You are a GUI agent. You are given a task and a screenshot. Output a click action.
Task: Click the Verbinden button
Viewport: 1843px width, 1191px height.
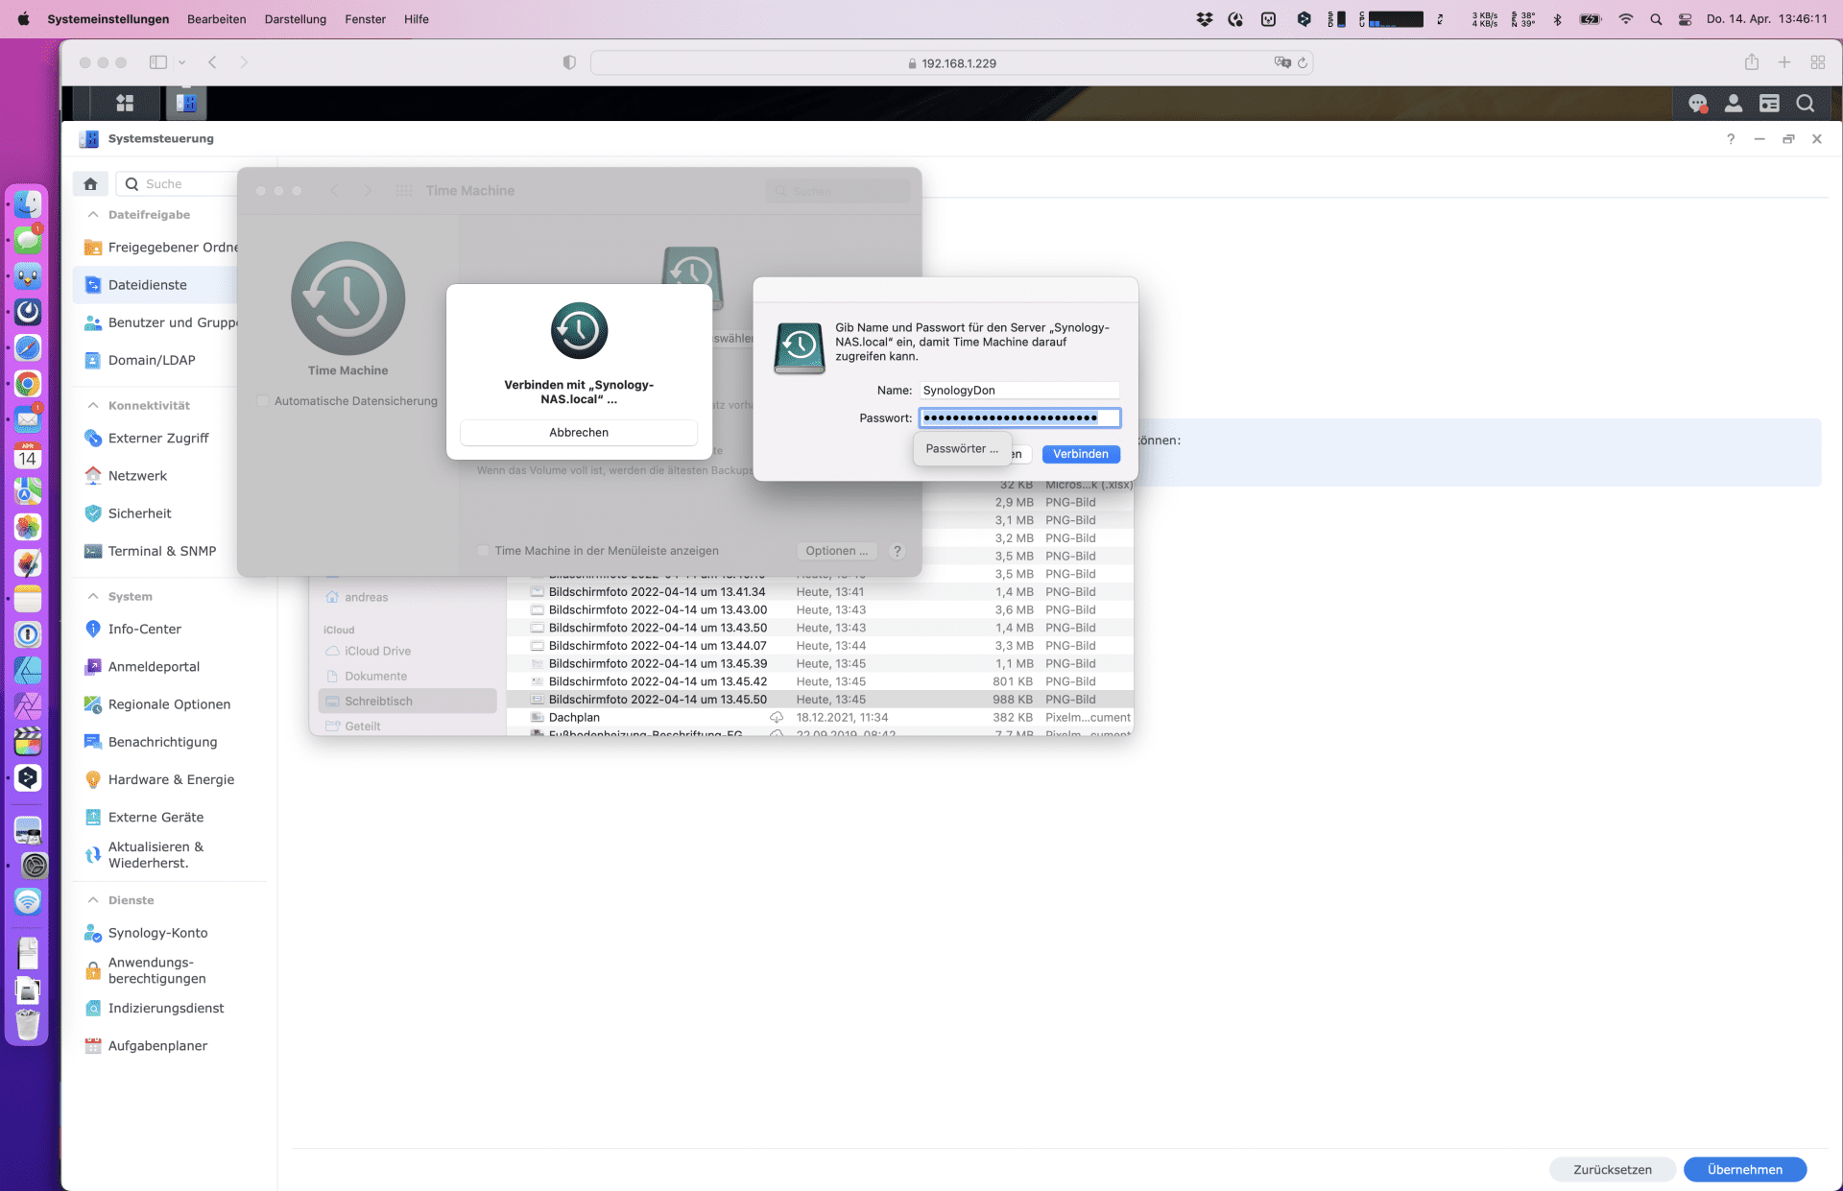coord(1081,454)
